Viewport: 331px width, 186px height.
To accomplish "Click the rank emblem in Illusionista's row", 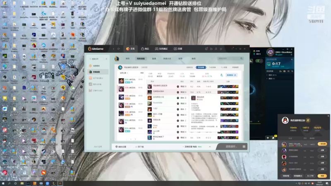I will point(178,104).
